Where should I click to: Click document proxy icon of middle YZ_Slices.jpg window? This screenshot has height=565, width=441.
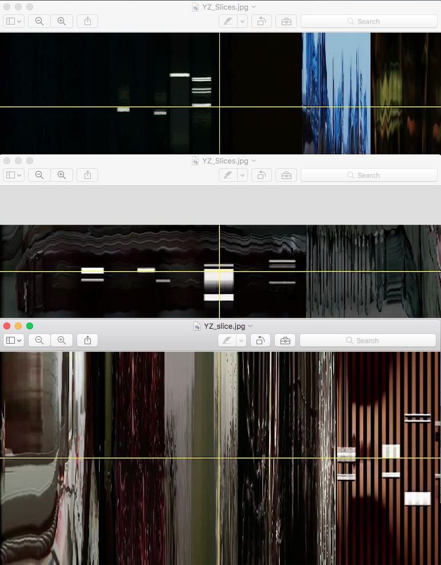click(195, 161)
